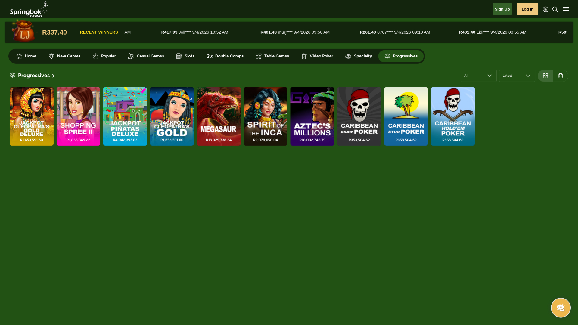Screen dimensions: 578x325
Task: Switch to grid view layout
Action: click(x=545, y=76)
